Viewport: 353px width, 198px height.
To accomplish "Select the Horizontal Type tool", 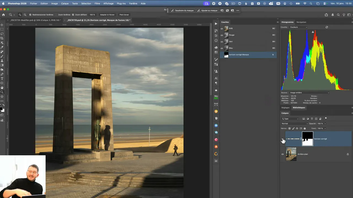I will [x=2, y=79].
